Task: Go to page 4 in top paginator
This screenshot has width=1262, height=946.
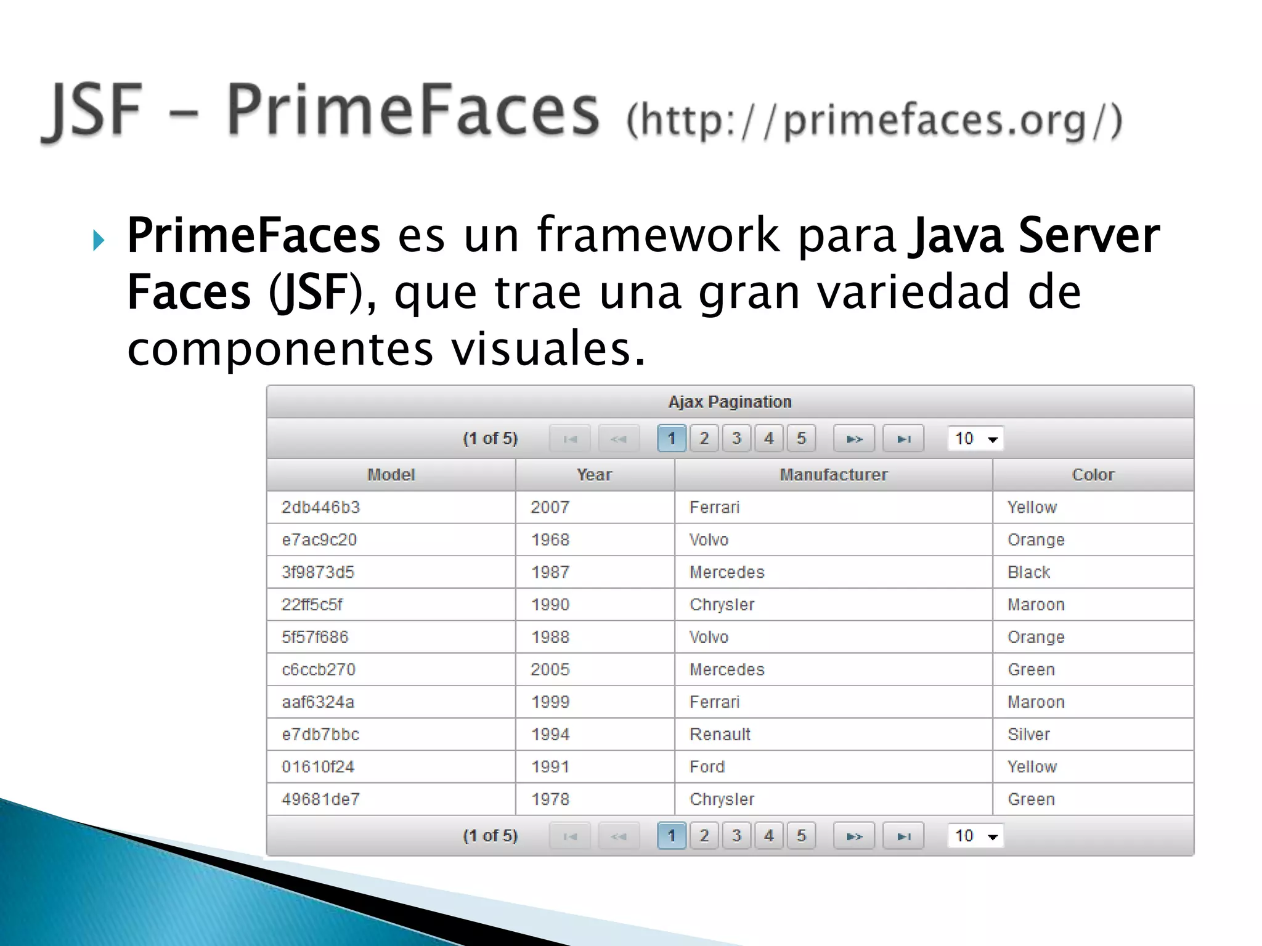Action: coord(769,439)
